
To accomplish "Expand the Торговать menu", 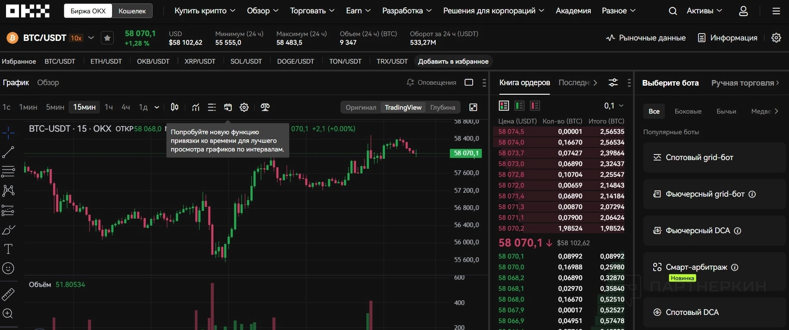I will [x=312, y=11].
